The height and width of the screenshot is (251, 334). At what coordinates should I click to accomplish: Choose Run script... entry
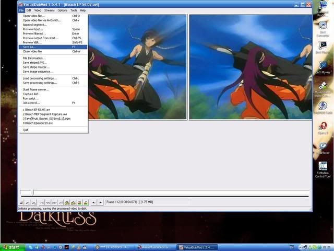click(53, 98)
